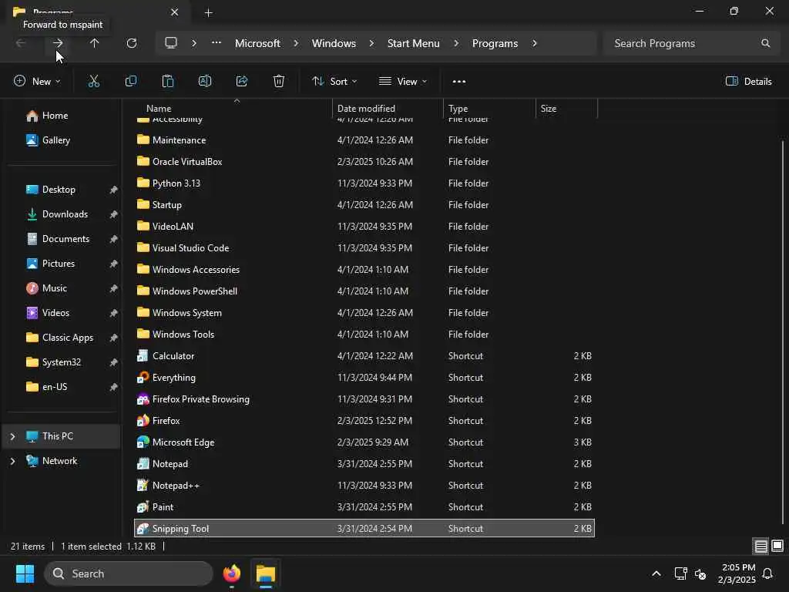Open Firefox from the taskbar

[x=231, y=573]
